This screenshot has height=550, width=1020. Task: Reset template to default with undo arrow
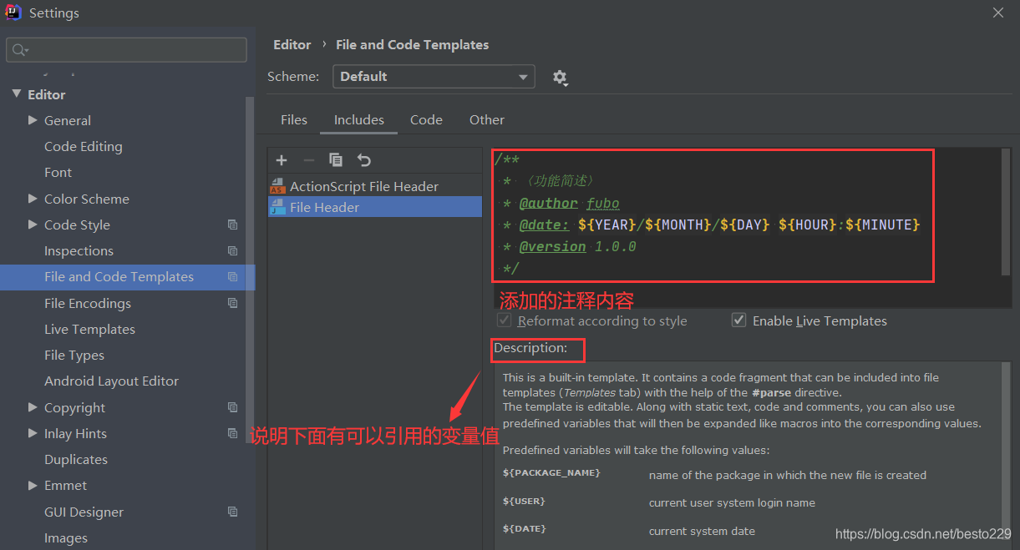[x=363, y=160]
